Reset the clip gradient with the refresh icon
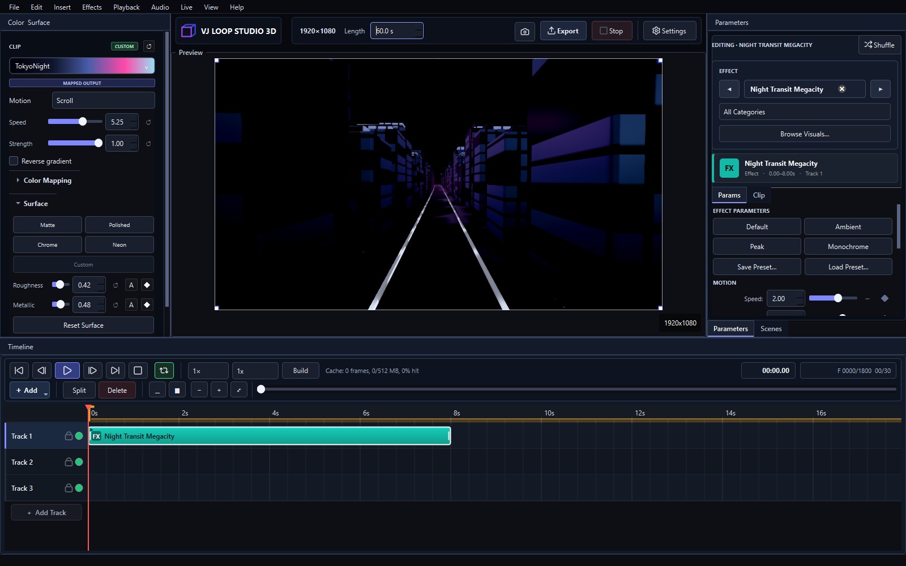The width and height of the screenshot is (906, 566). pyautogui.click(x=149, y=46)
